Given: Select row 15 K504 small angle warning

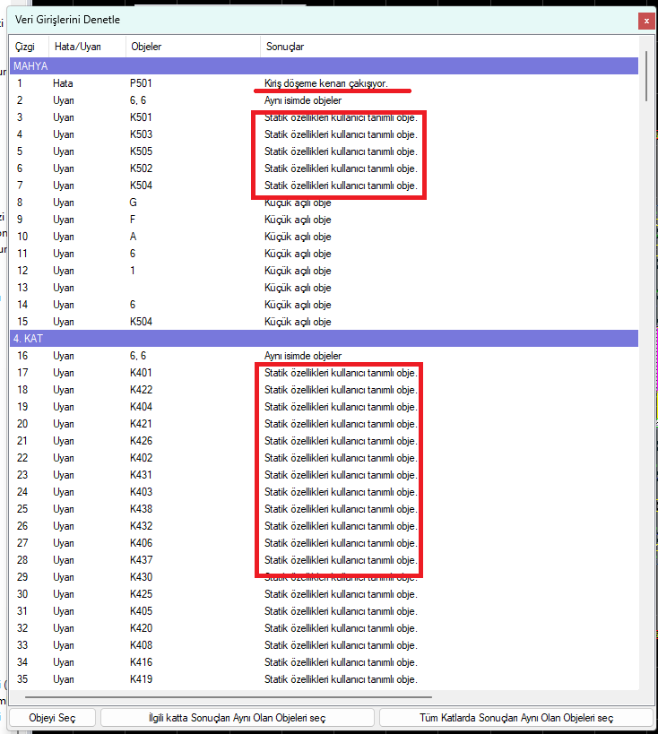Looking at the screenshot, I should point(325,322).
